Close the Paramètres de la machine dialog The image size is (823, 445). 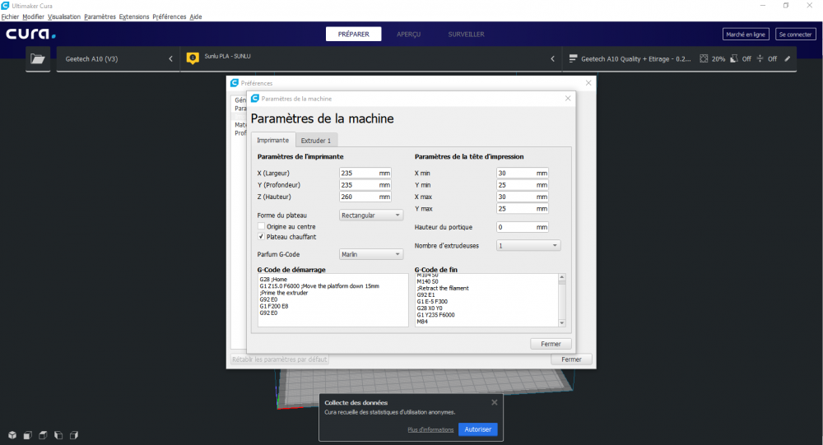[x=568, y=98]
